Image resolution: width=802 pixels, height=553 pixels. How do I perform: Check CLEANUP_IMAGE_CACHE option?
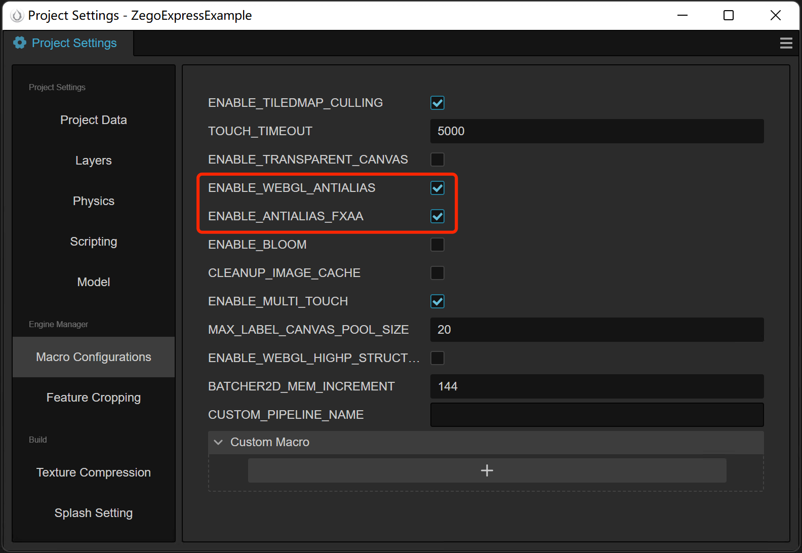tap(437, 273)
